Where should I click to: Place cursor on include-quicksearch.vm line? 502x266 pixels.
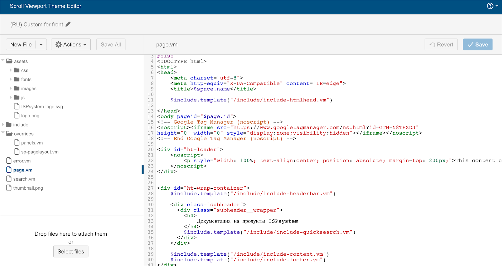(270, 232)
